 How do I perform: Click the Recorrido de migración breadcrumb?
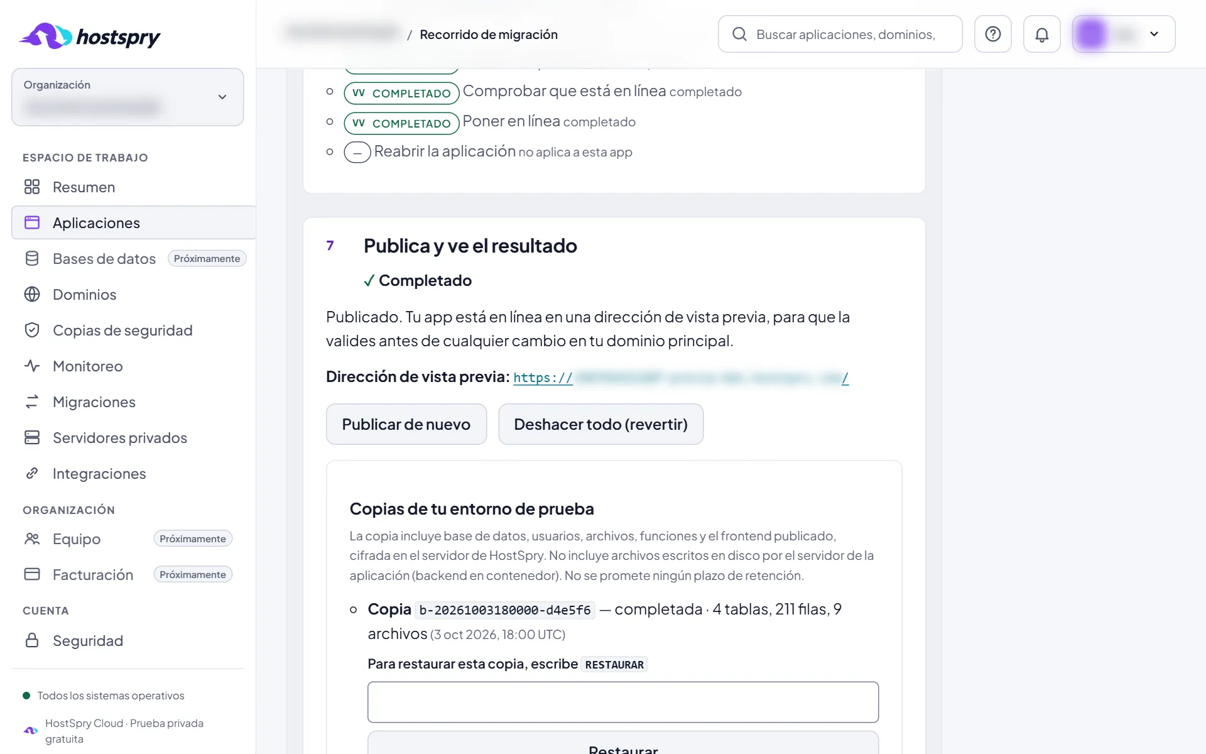pos(489,35)
